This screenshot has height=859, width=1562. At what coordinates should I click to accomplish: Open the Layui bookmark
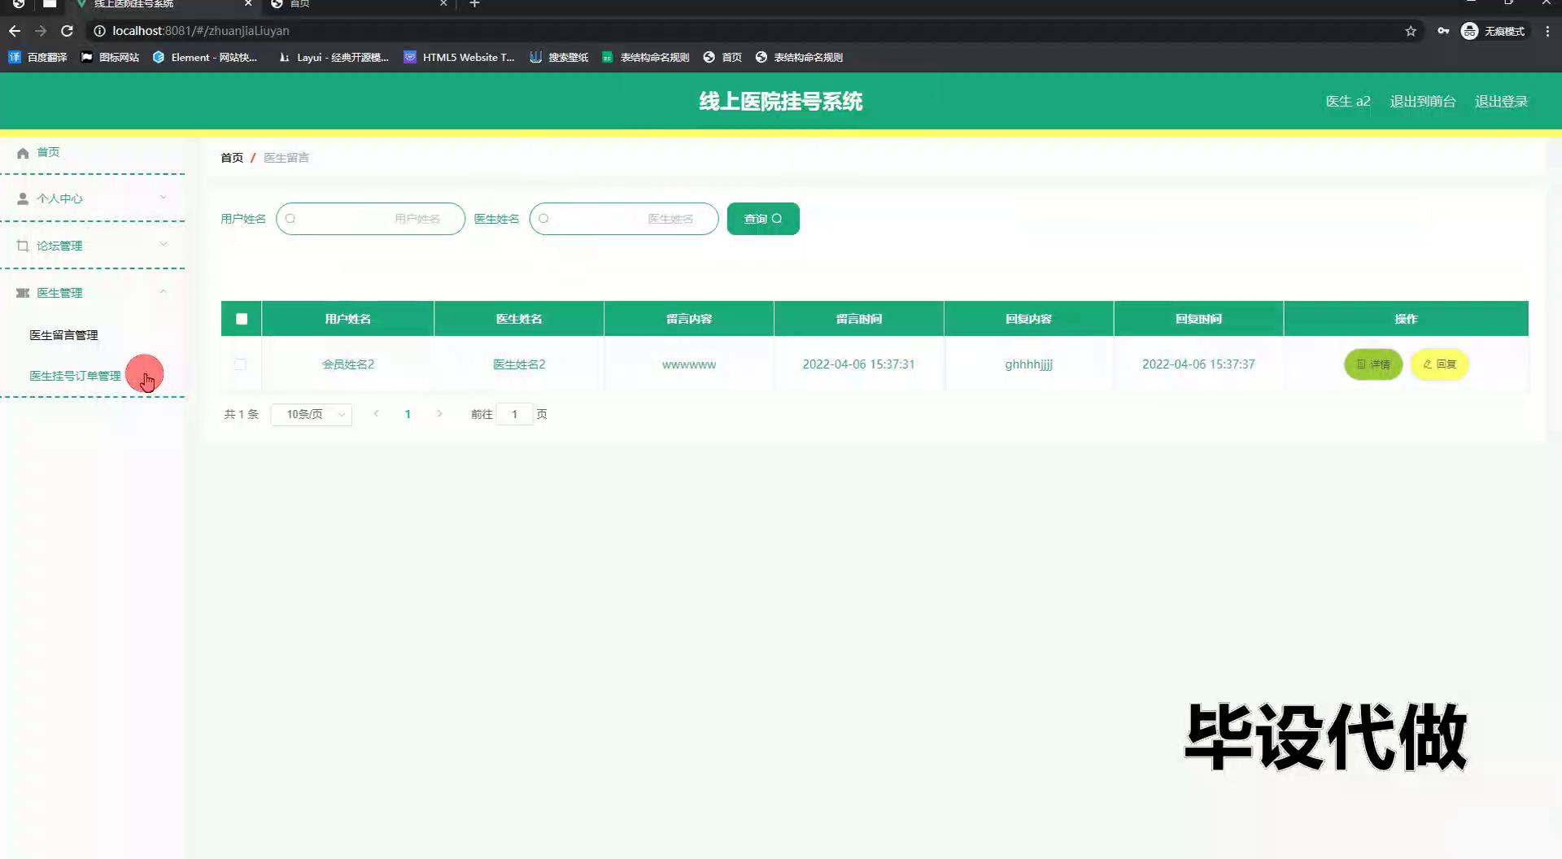[334, 57]
